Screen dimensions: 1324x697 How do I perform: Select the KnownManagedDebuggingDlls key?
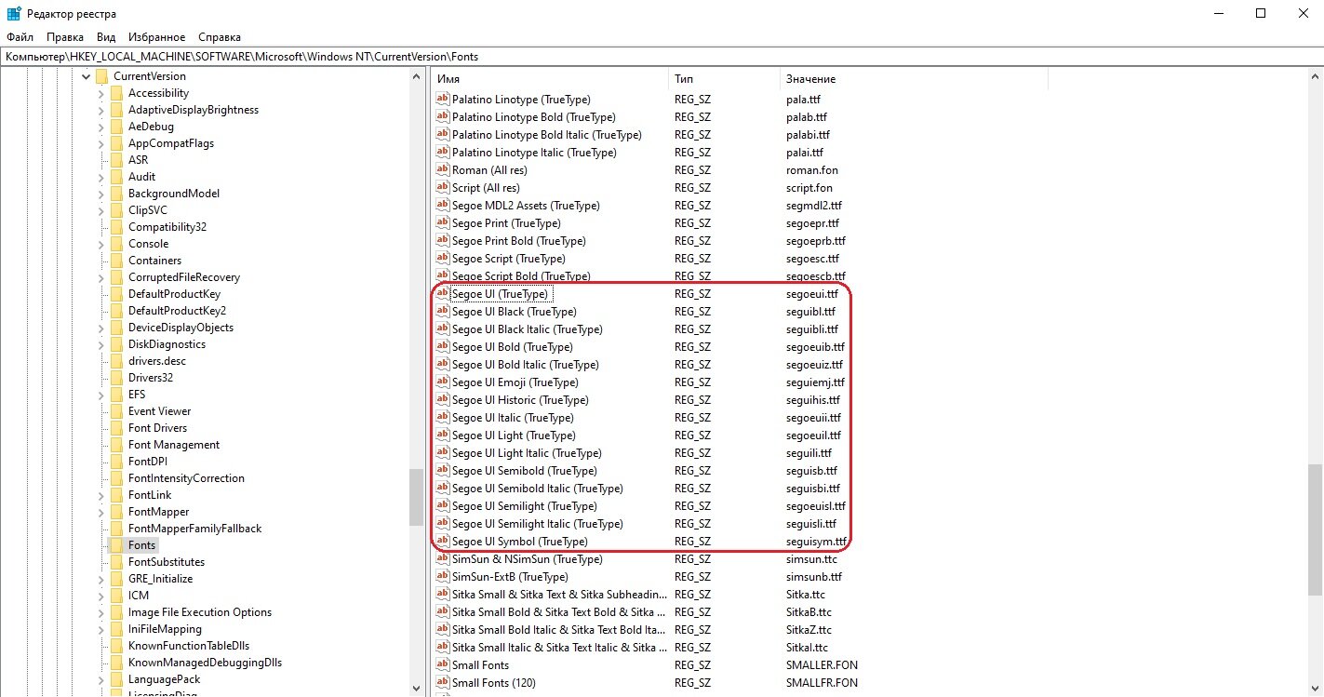205,663
